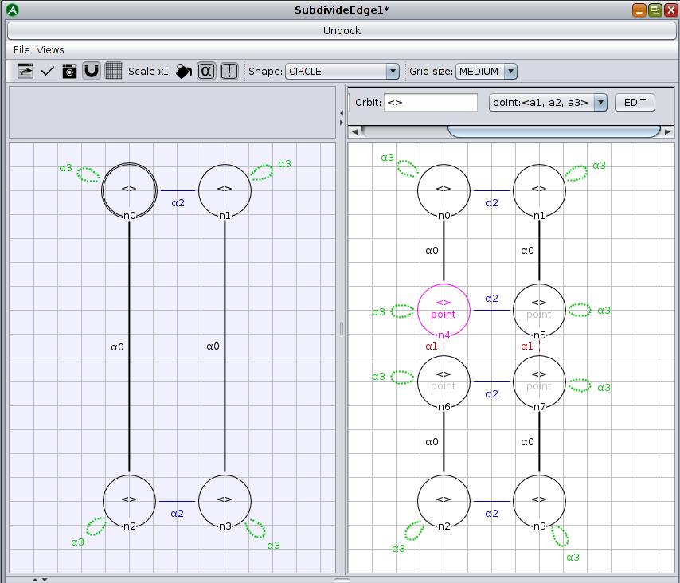Click the α2 label between left n0 and n1

tap(178, 203)
